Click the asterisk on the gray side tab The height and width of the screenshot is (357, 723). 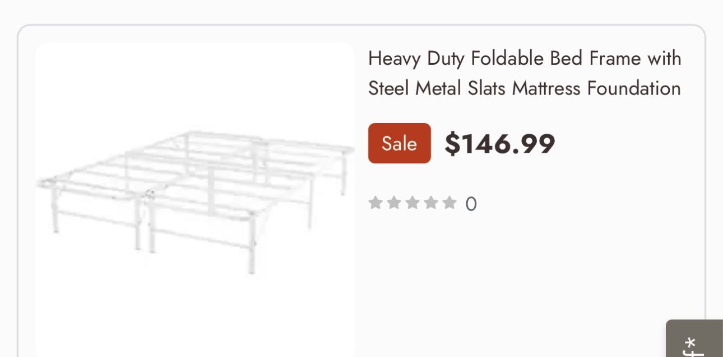[x=692, y=342]
